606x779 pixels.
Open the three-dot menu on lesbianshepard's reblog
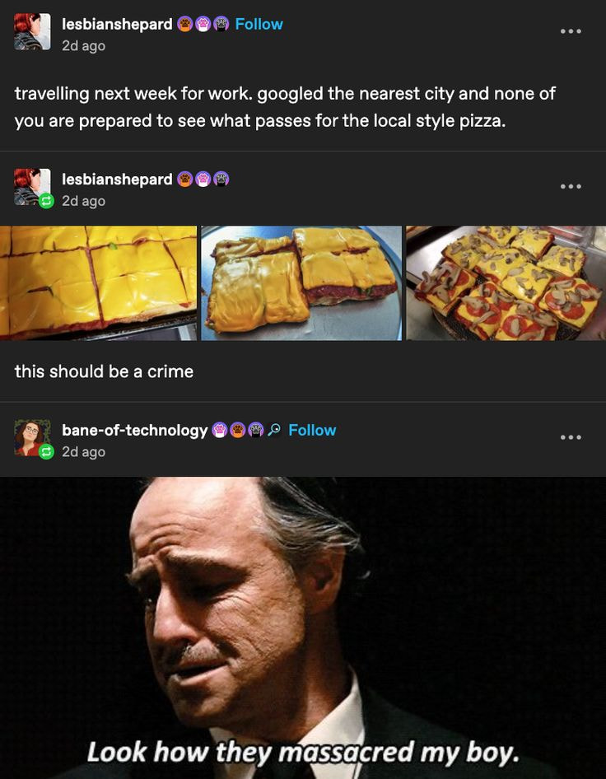(x=571, y=186)
